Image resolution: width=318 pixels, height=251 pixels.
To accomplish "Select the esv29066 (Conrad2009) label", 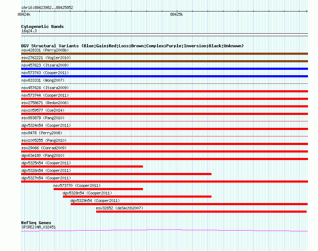I will click(44, 148).
